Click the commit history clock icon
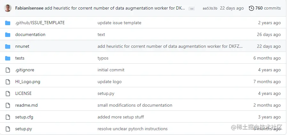287x135 pixels. [x=251, y=8]
